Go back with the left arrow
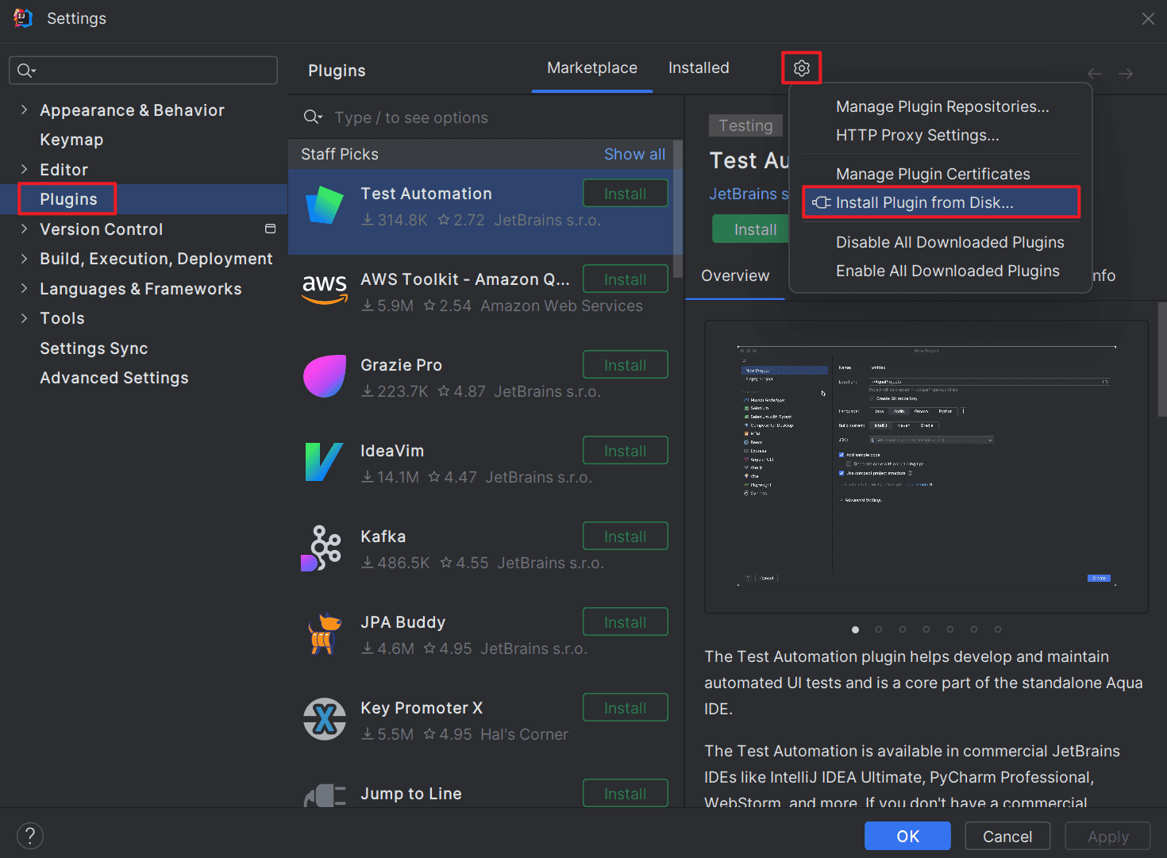This screenshot has width=1167, height=858. point(1095,74)
